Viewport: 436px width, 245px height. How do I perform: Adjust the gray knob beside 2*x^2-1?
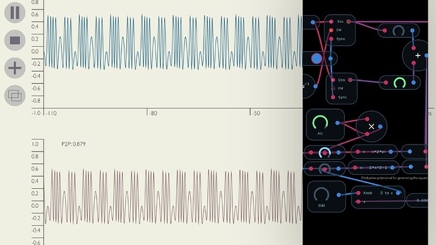click(324, 169)
